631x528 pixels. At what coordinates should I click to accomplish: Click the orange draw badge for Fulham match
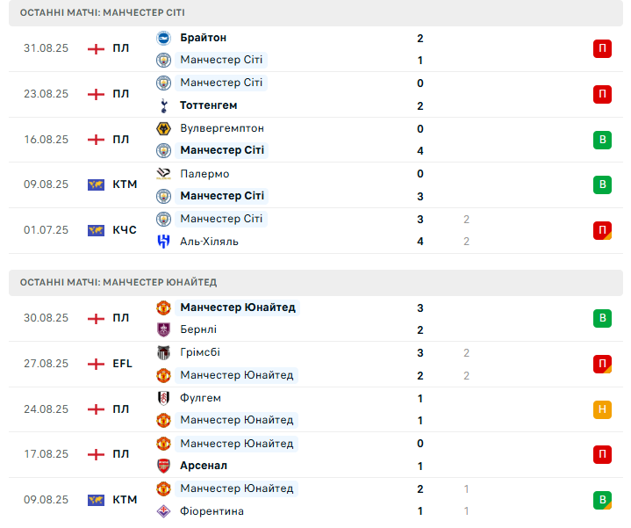click(x=602, y=409)
